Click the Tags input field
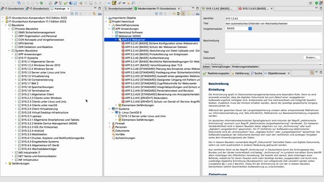This screenshot has width=324, height=182. pyautogui.click(x=273, y=52)
